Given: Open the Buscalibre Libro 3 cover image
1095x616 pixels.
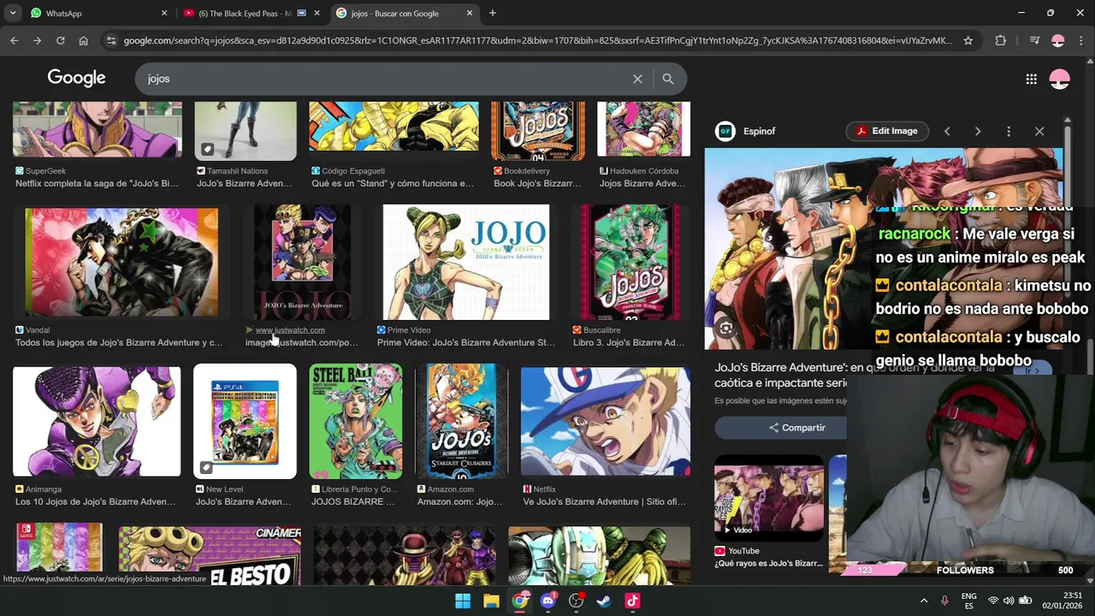Looking at the screenshot, I should tap(630, 262).
